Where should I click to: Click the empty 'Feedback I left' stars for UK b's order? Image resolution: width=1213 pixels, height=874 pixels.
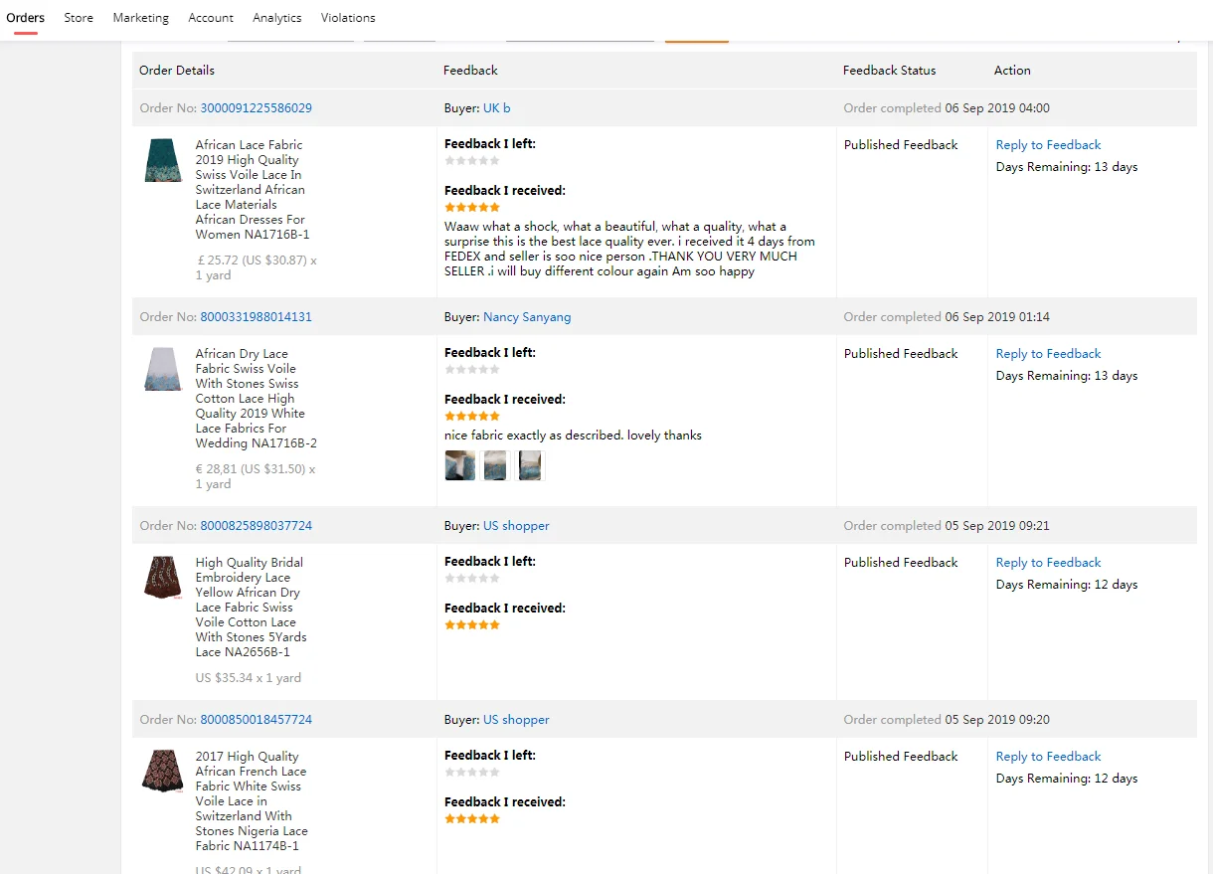coord(472,161)
